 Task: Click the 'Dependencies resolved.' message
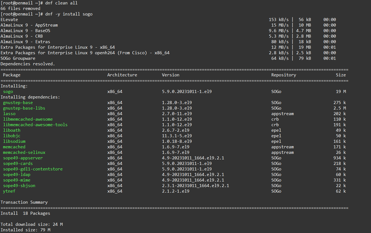click(28, 64)
